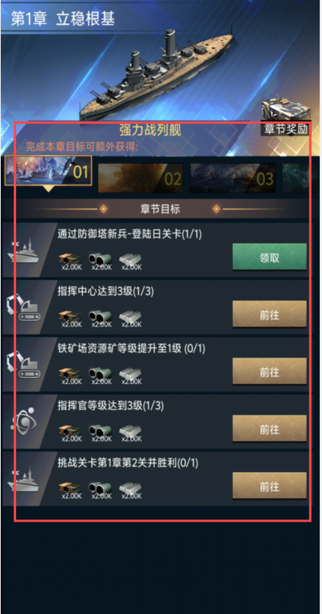Switch to chapter tab 03

232,178
